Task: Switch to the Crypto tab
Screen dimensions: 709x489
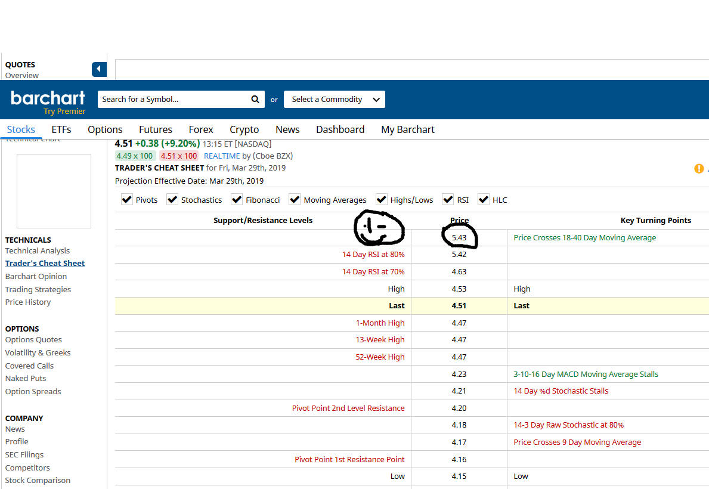Action: (244, 129)
